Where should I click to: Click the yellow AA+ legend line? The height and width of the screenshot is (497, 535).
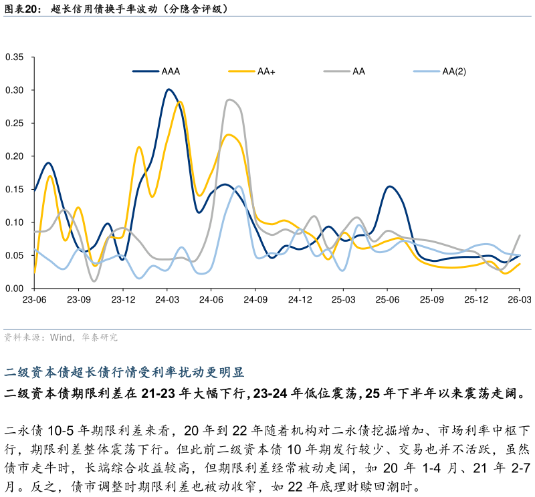[x=241, y=71]
